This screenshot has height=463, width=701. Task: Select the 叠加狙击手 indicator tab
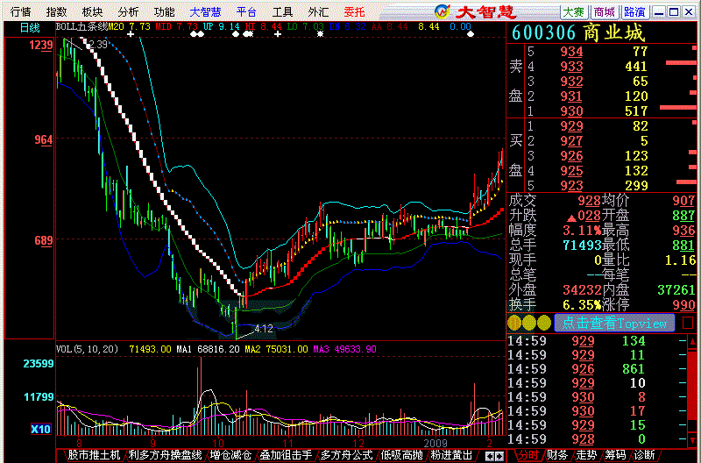pos(286,455)
